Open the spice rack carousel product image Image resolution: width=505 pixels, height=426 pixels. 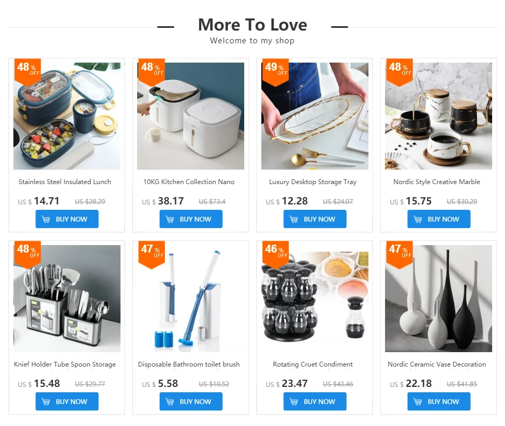[x=315, y=299]
